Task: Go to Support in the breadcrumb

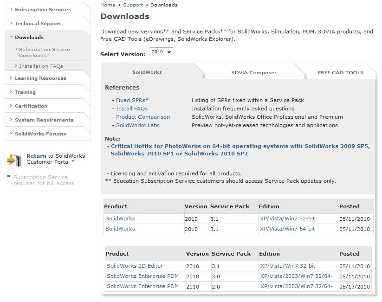Action: coord(133,5)
